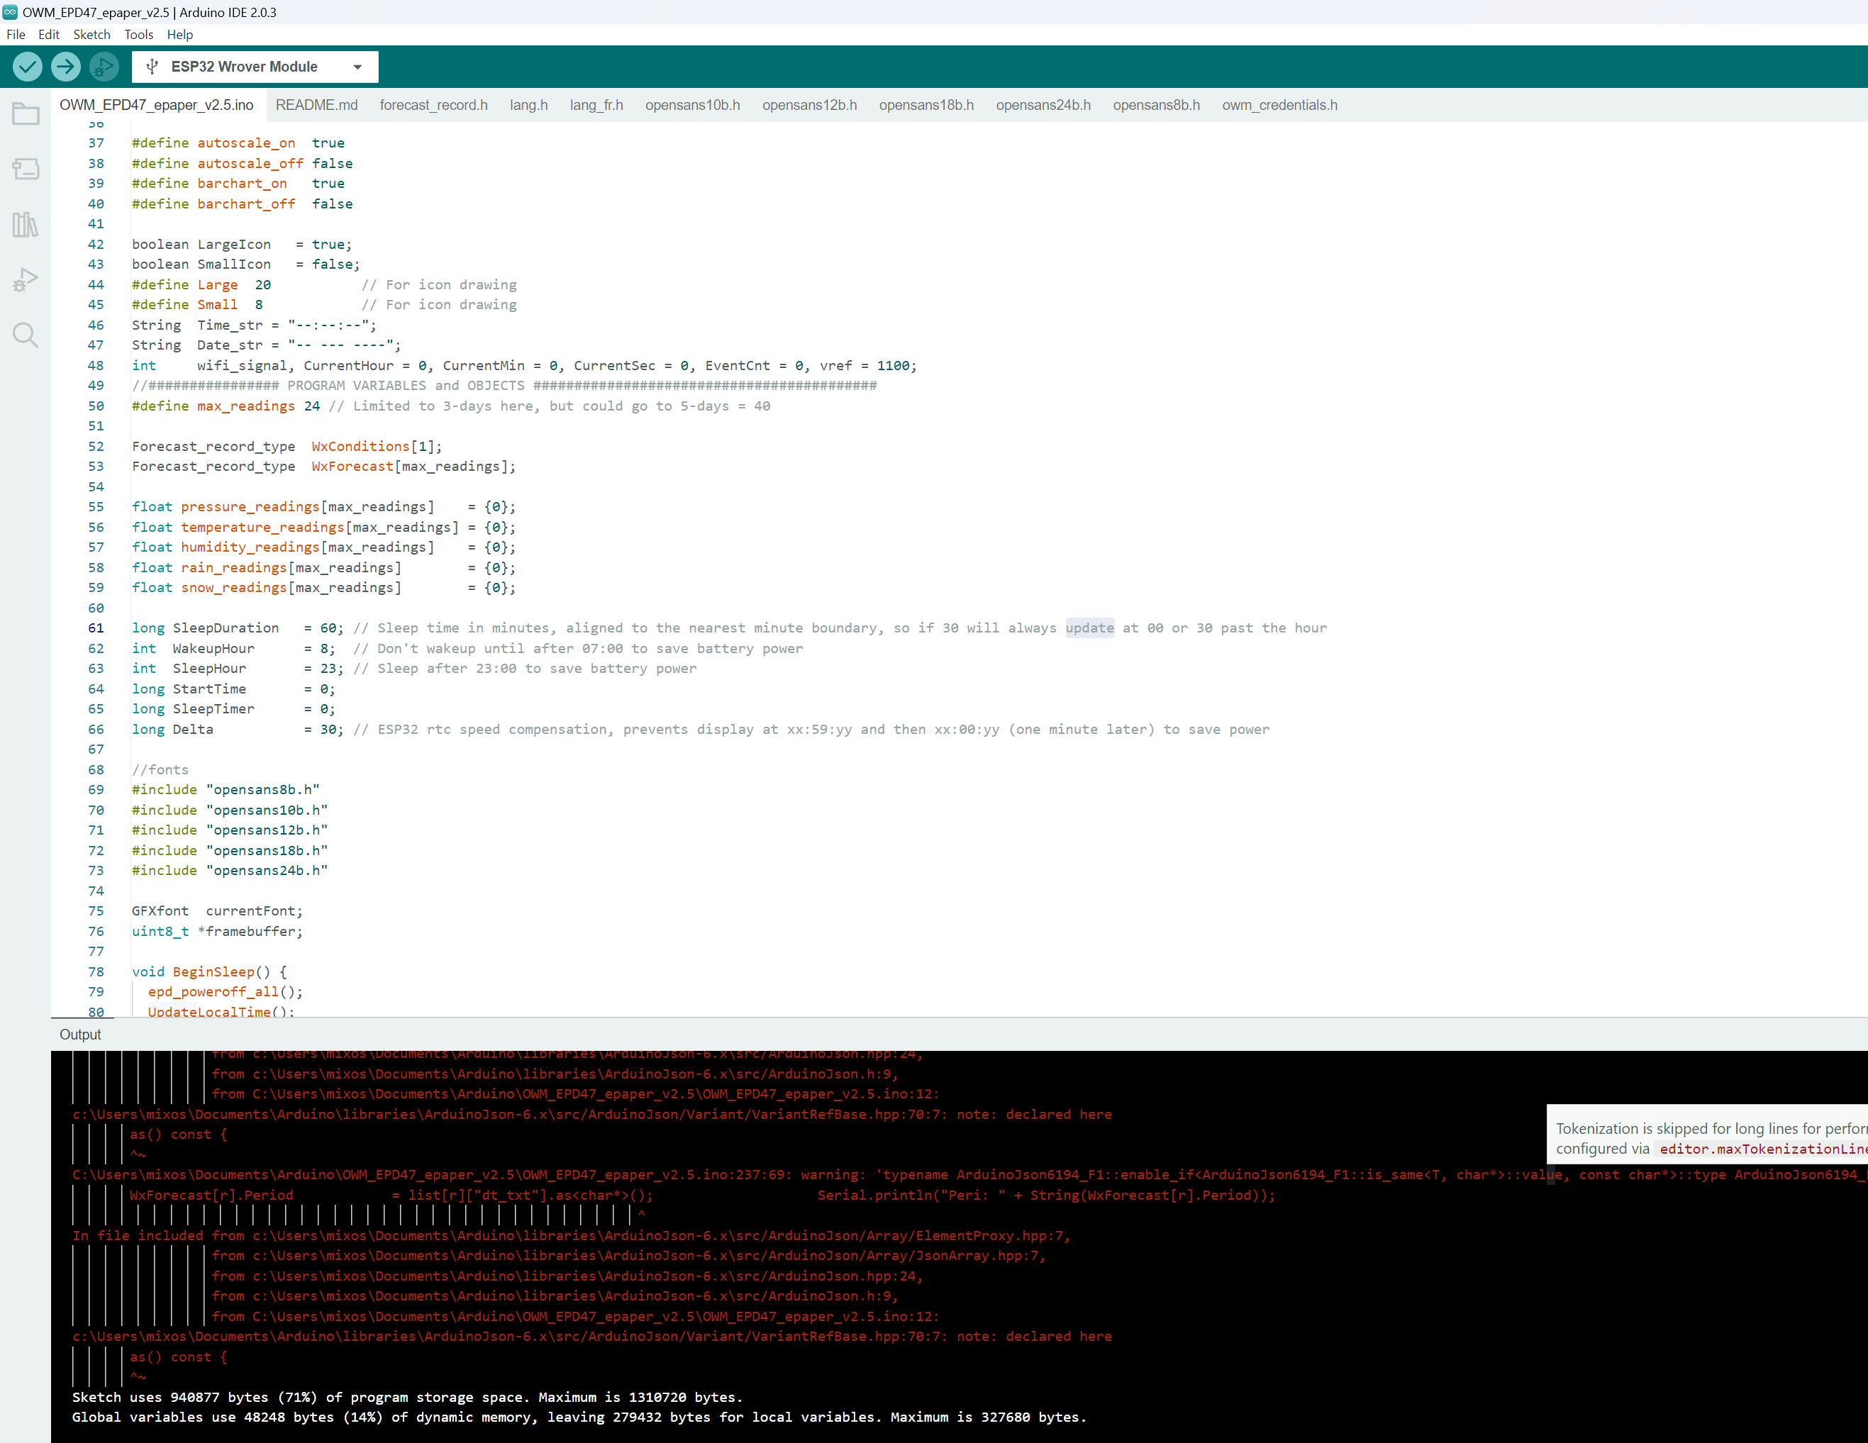
Task: Switch to the README.md tab
Action: tap(316, 105)
